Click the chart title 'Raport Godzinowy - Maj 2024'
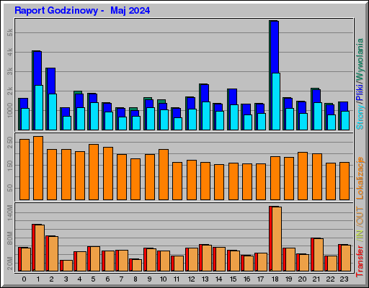The width and height of the screenshot is (369, 288). (82, 11)
